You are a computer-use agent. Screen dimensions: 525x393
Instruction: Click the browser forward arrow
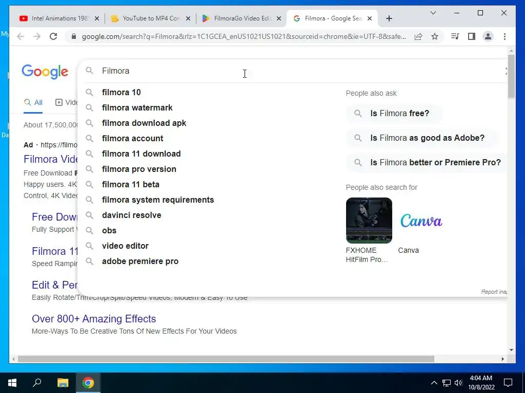tap(37, 36)
